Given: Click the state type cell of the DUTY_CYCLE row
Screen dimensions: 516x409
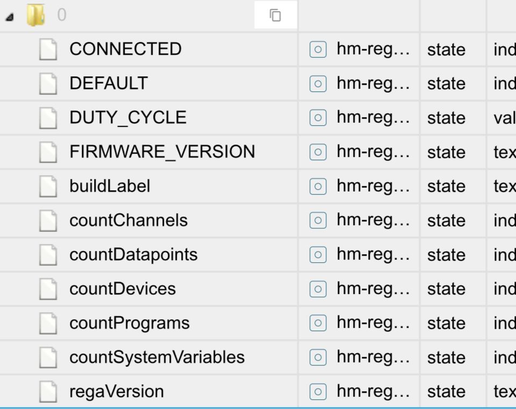Looking at the screenshot, I should click(446, 118).
